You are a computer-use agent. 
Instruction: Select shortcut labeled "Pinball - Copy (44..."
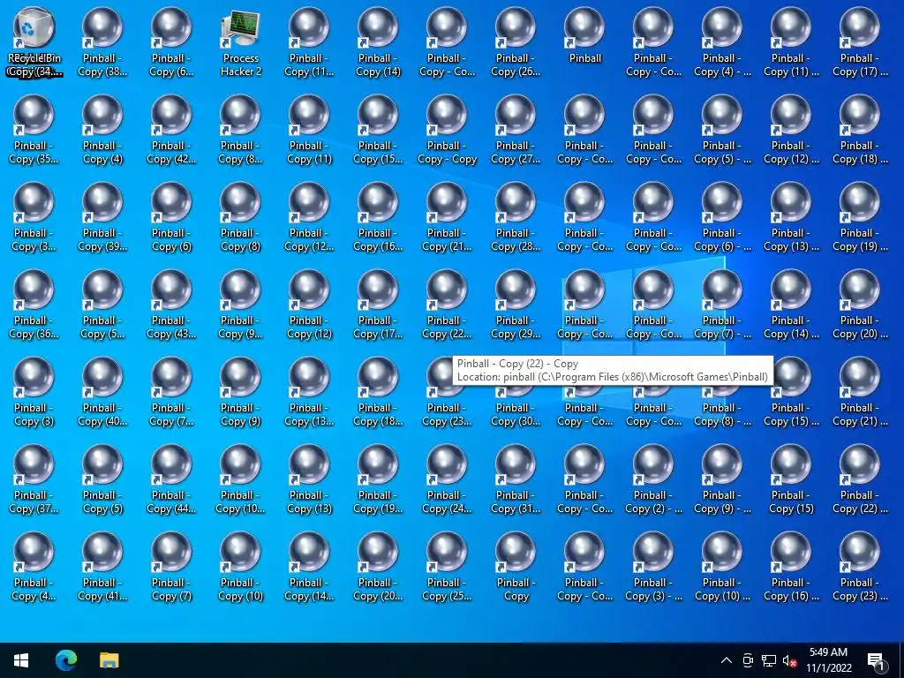pos(171,480)
